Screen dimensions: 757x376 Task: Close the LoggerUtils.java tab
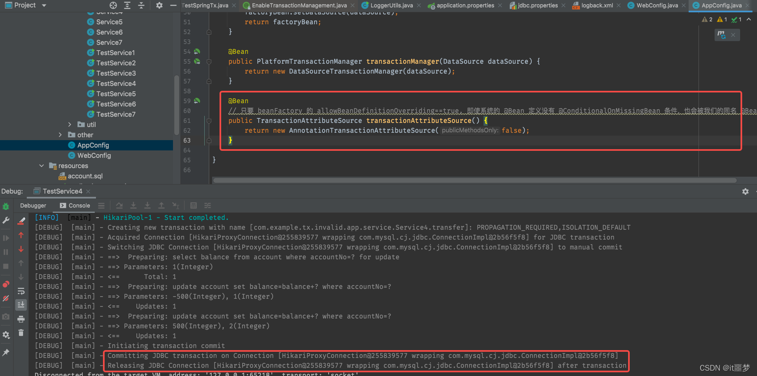pos(419,5)
